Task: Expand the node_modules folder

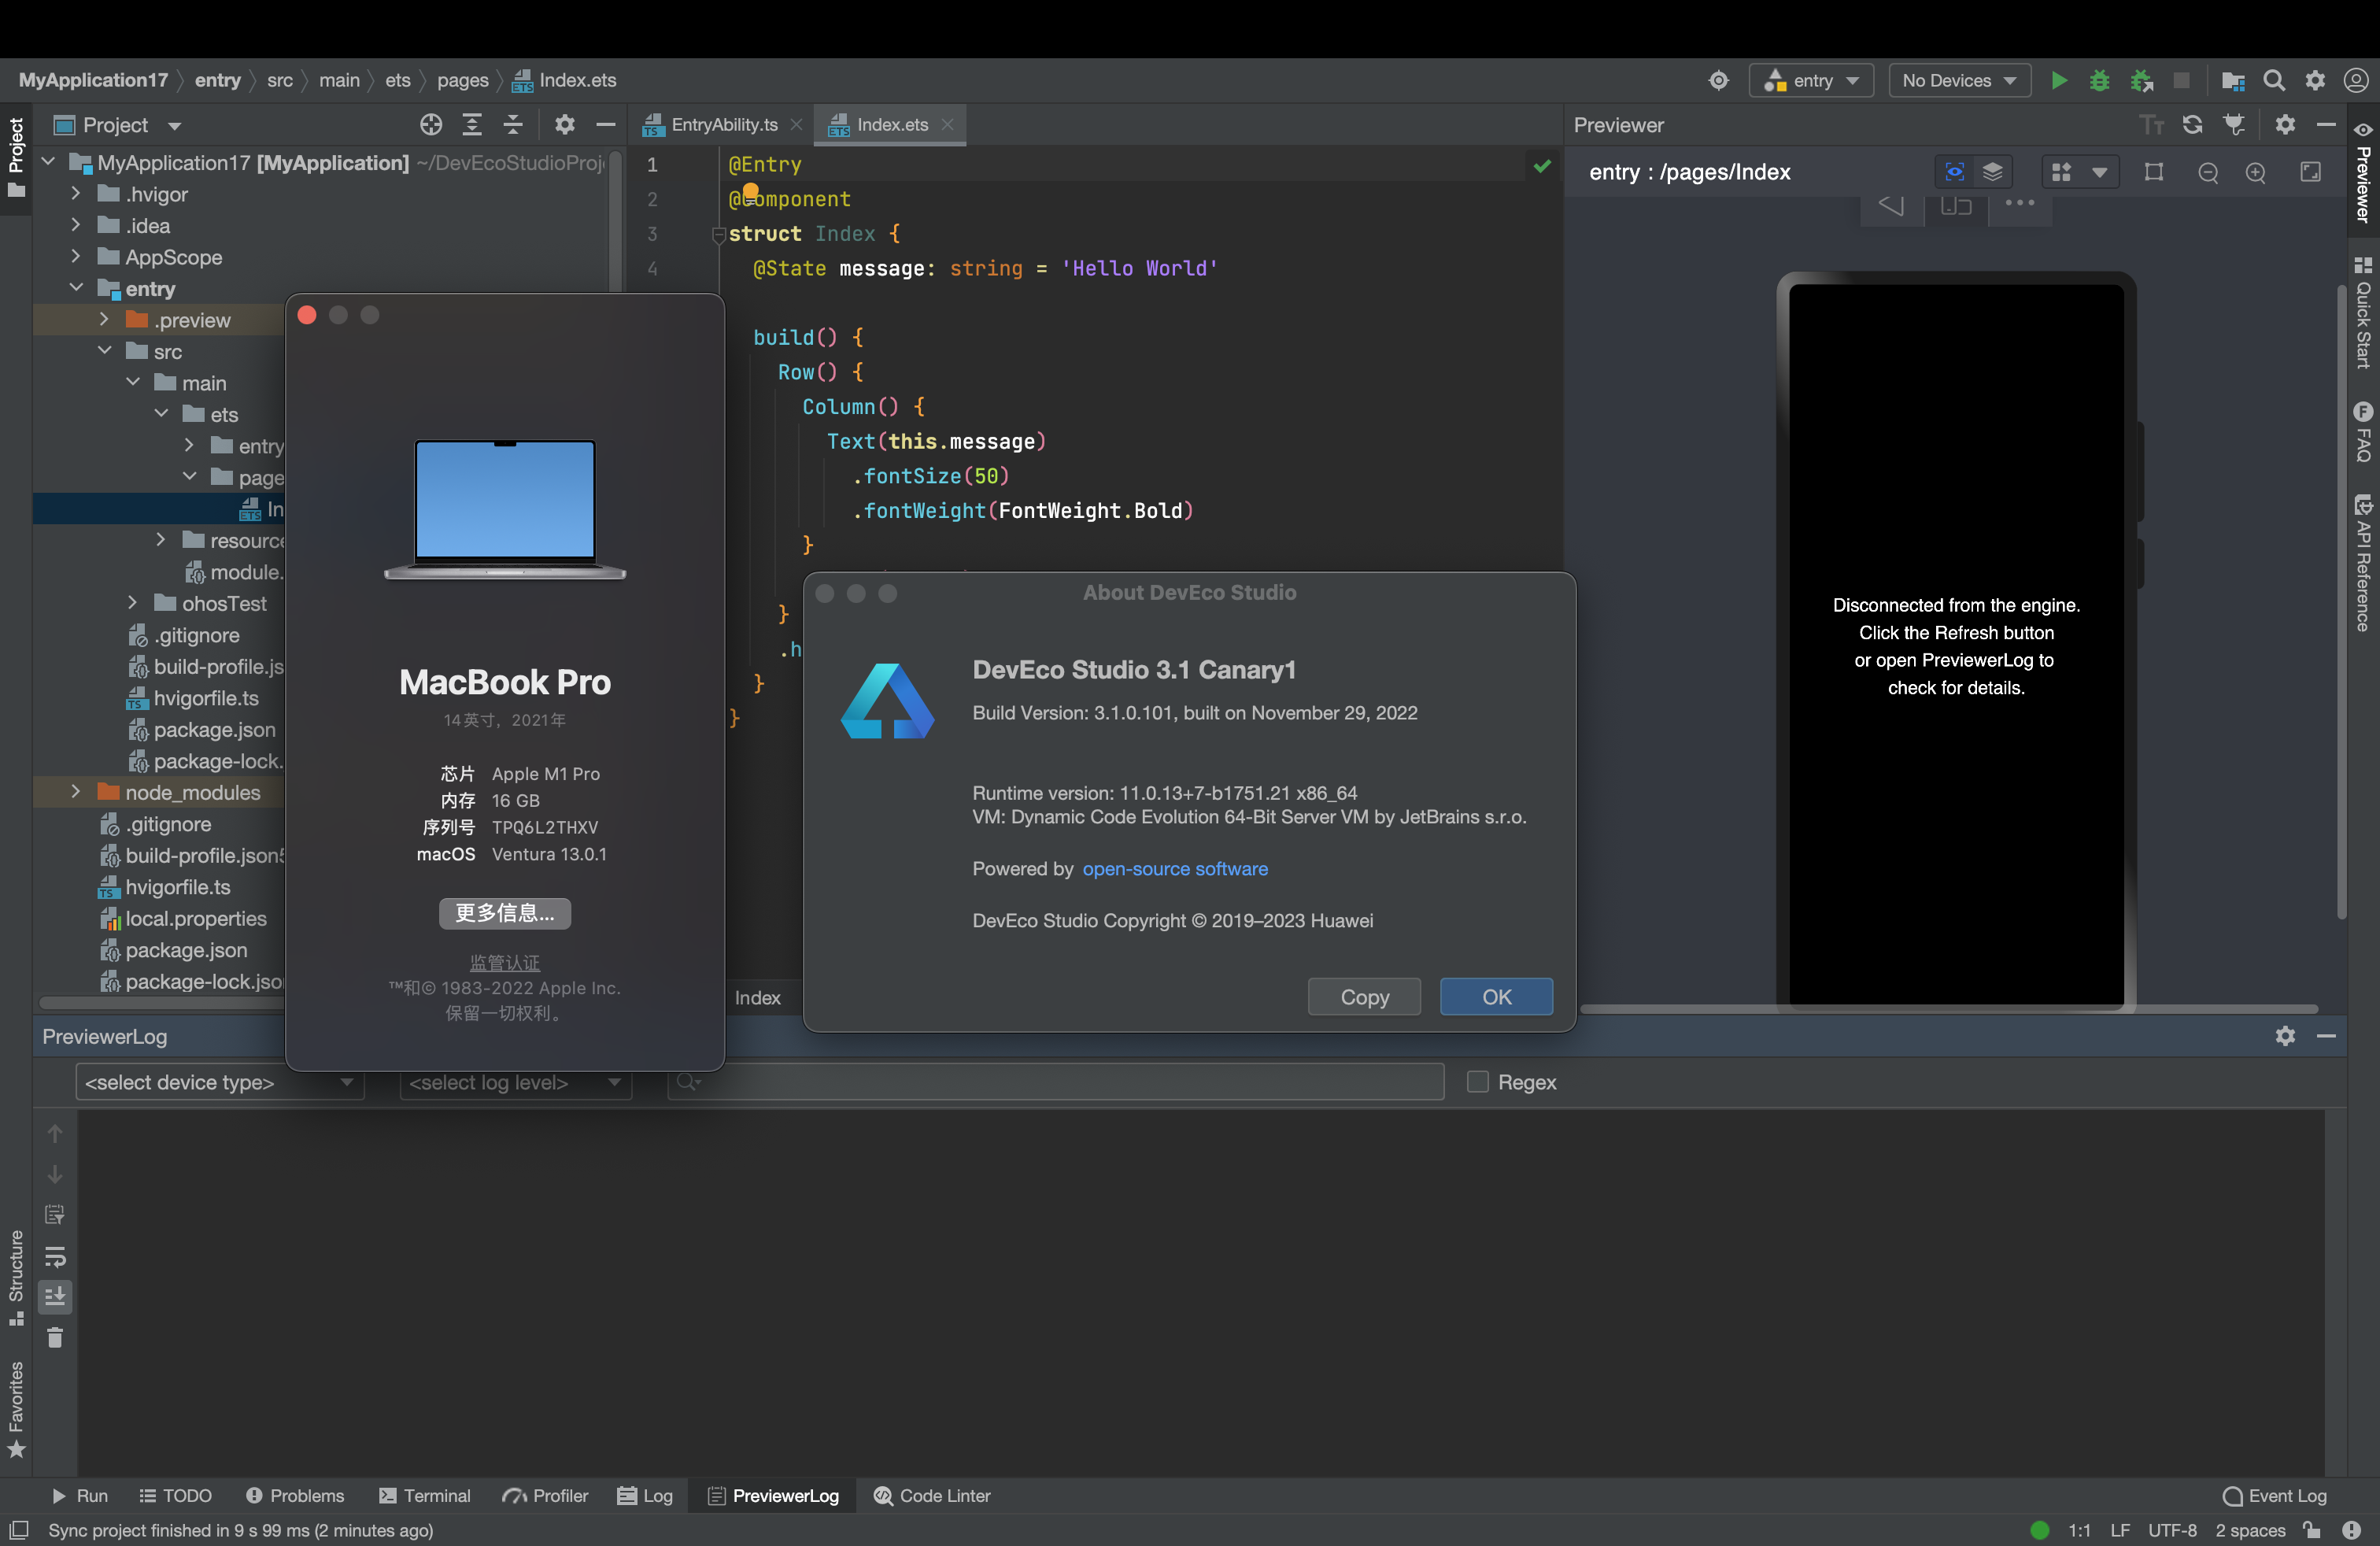Action: click(76, 792)
